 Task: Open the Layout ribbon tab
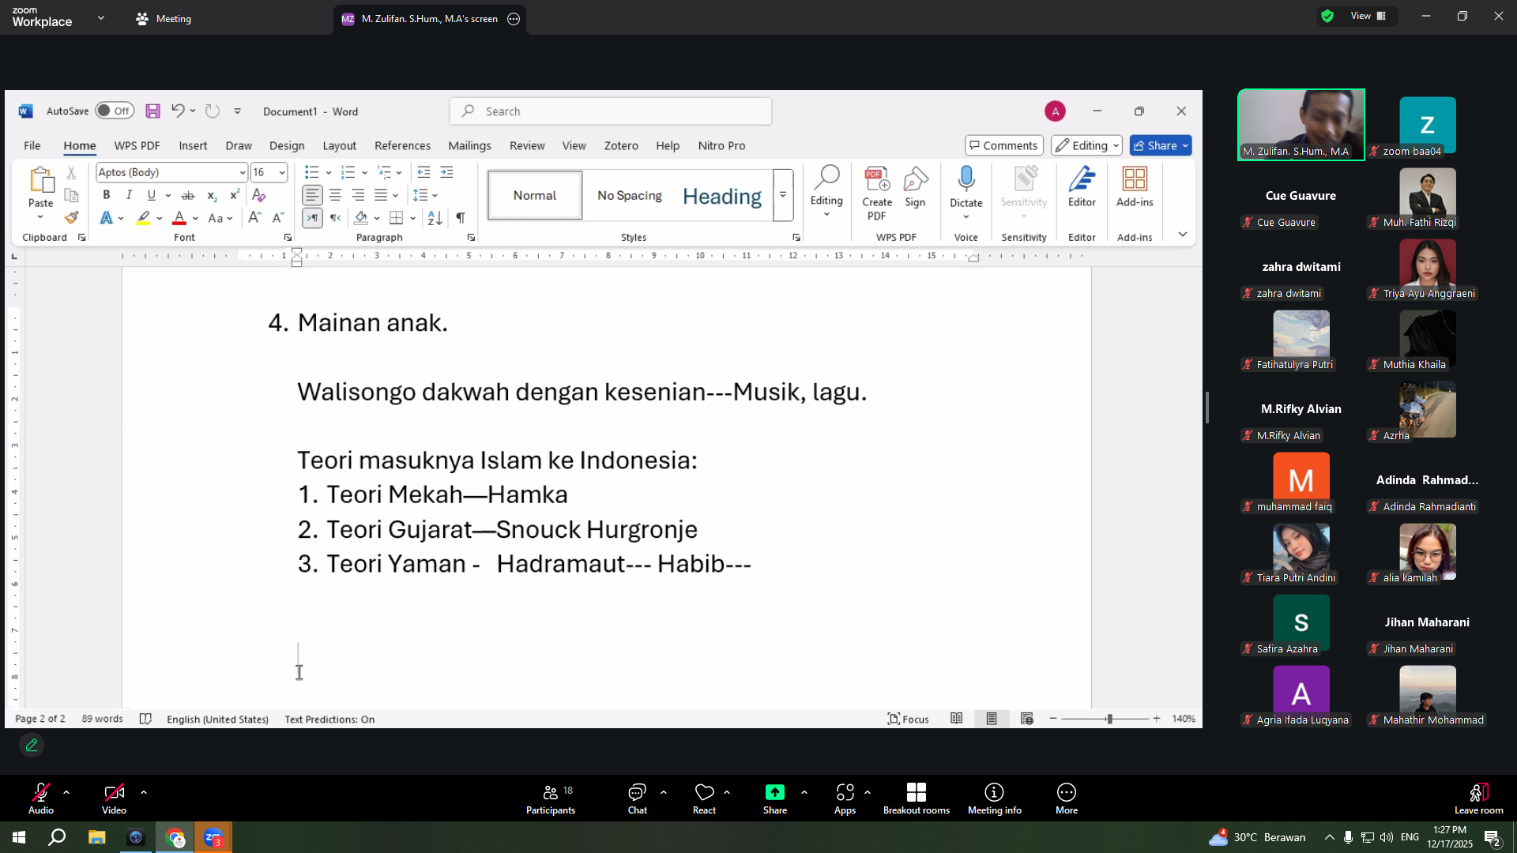[339, 145]
